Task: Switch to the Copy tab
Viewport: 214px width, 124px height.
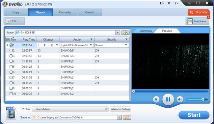Action: click(16, 12)
